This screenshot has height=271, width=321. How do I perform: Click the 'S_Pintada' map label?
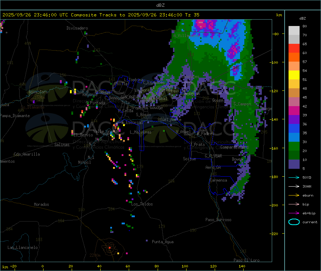point(95,103)
